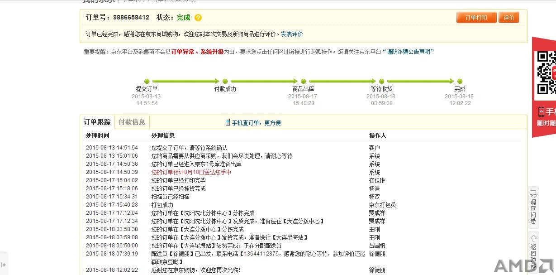Click the yellow question mark status icon

pyautogui.click(x=198, y=18)
